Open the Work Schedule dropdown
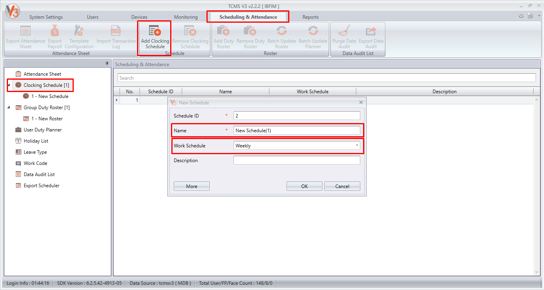 (357, 146)
